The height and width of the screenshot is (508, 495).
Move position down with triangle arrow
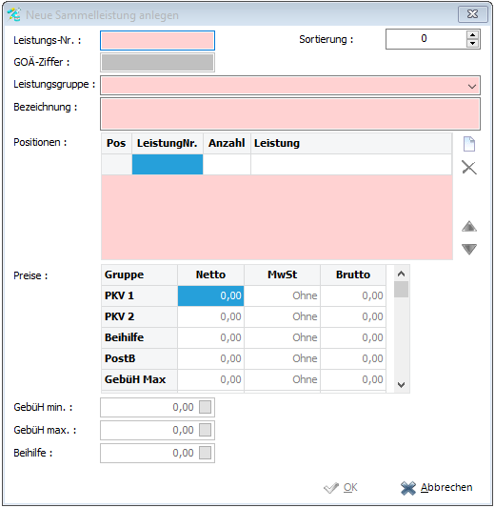(469, 249)
